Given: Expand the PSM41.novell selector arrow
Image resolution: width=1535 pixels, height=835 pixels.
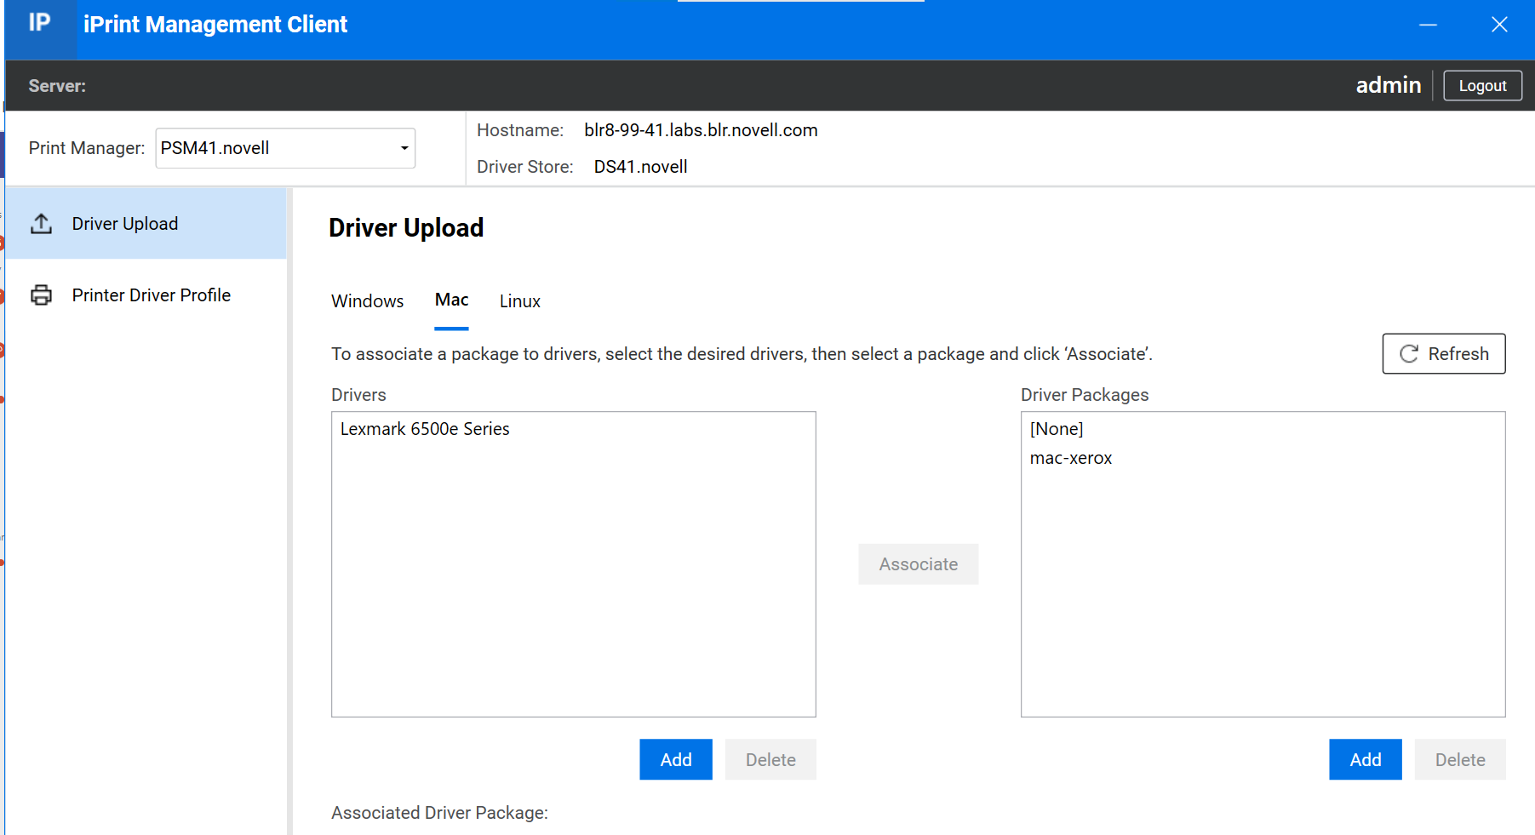Looking at the screenshot, I should click(x=404, y=147).
